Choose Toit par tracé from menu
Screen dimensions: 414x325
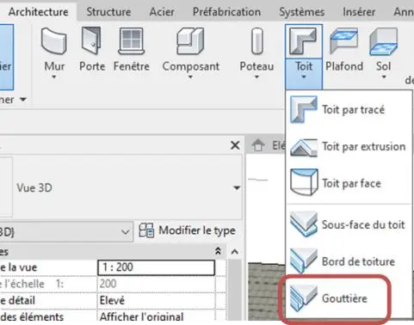click(x=349, y=109)
